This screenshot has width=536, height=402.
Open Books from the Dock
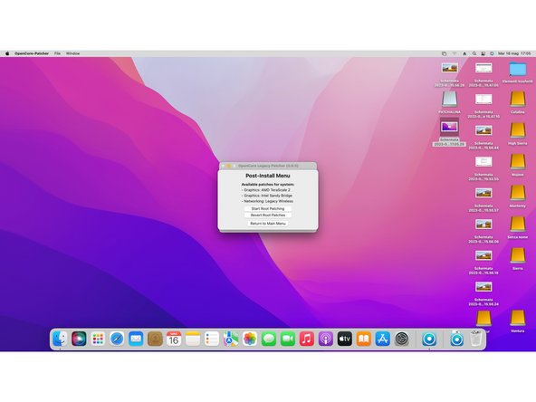point(364,339)
